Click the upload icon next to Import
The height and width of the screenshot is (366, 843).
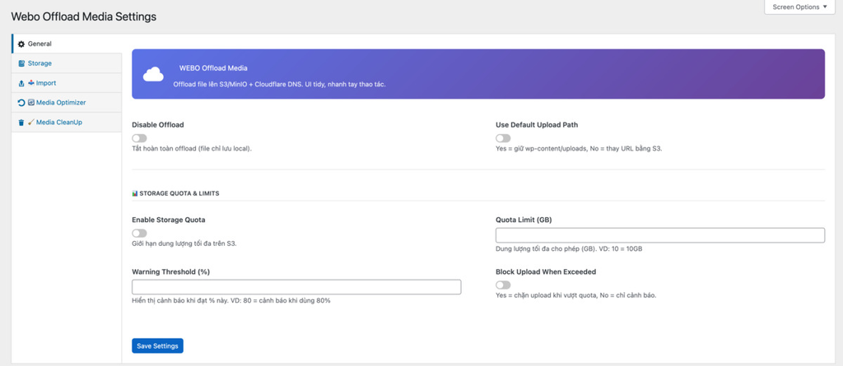click(21, 83)
